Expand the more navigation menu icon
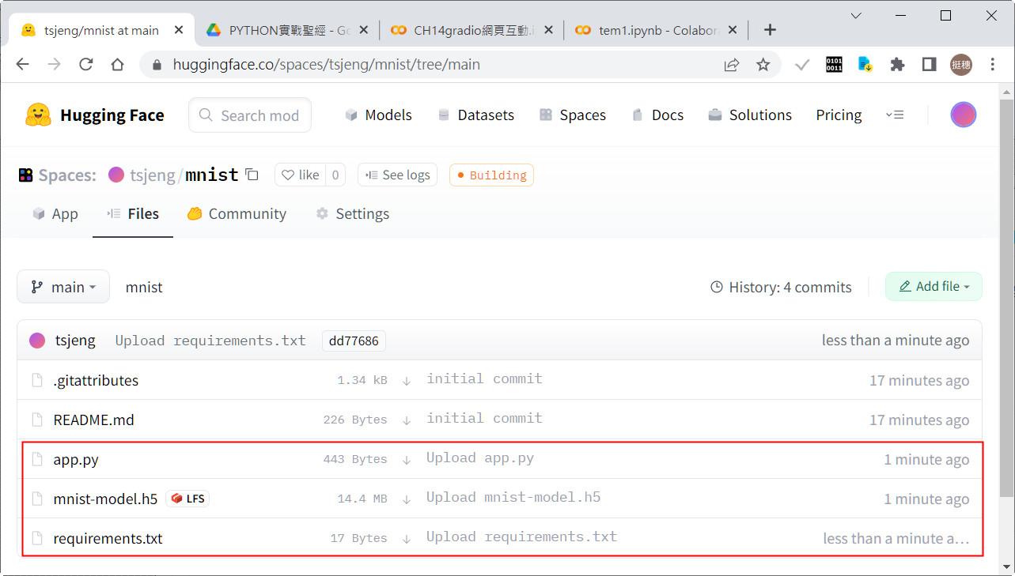The image size is (1015, 576). (895, 115)
